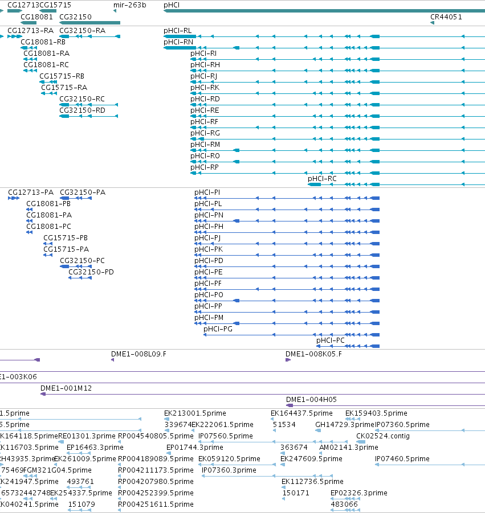485x513 pixels.
Task: Click the CG12713 gene label
Action: (x=23, y=5)
